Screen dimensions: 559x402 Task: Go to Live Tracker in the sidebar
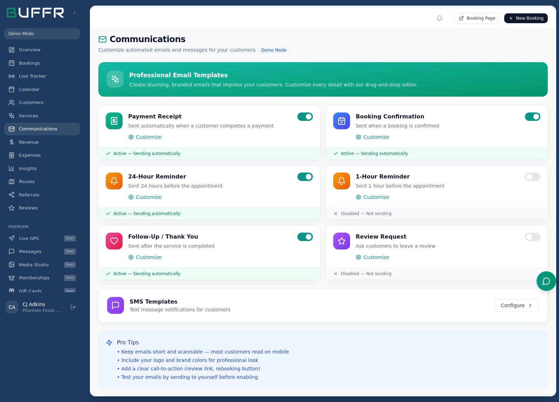click(x=32, y=76)
